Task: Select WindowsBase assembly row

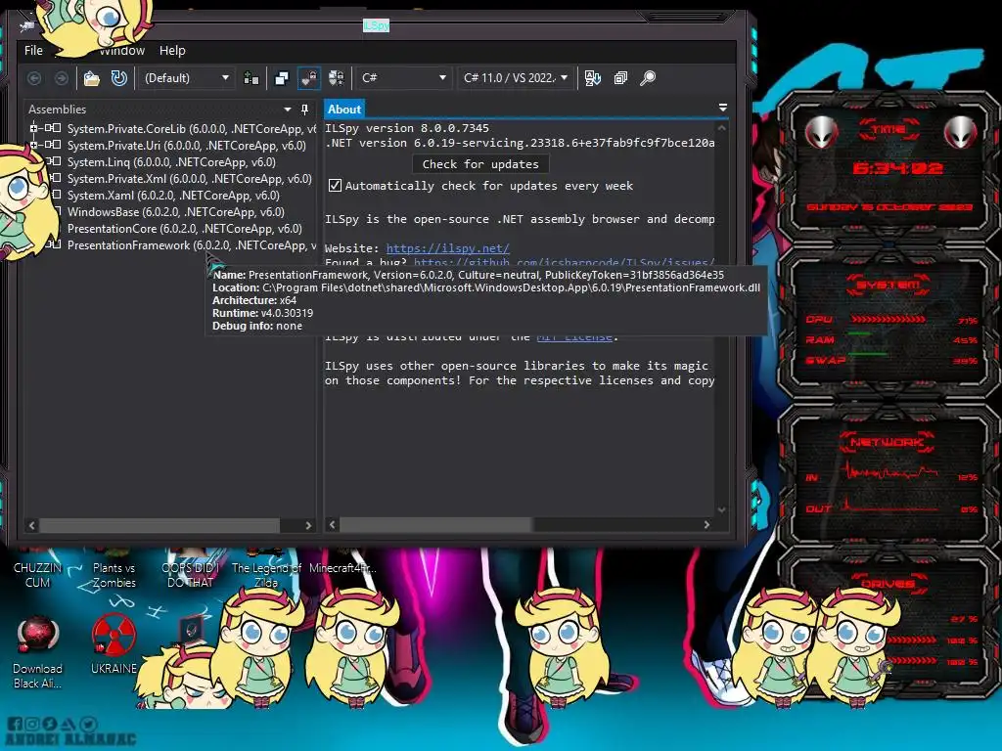Action: (176, 212)
